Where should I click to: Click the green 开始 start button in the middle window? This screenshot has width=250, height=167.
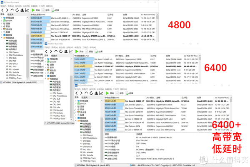80,52
